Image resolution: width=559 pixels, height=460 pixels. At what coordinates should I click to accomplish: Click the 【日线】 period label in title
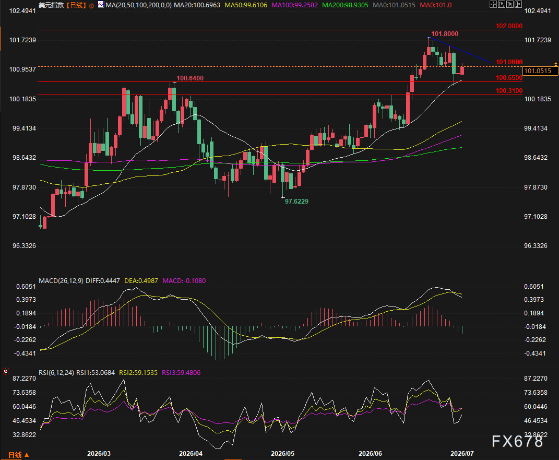click(76, 5)
